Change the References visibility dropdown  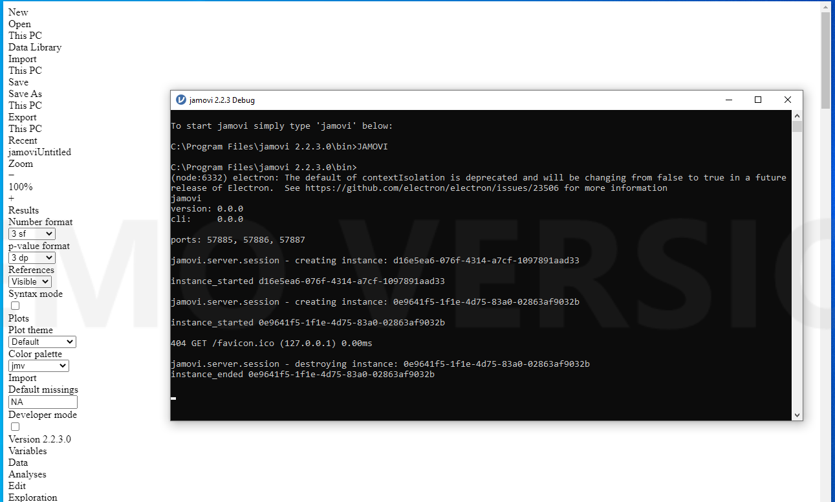[x=30, y=281]
